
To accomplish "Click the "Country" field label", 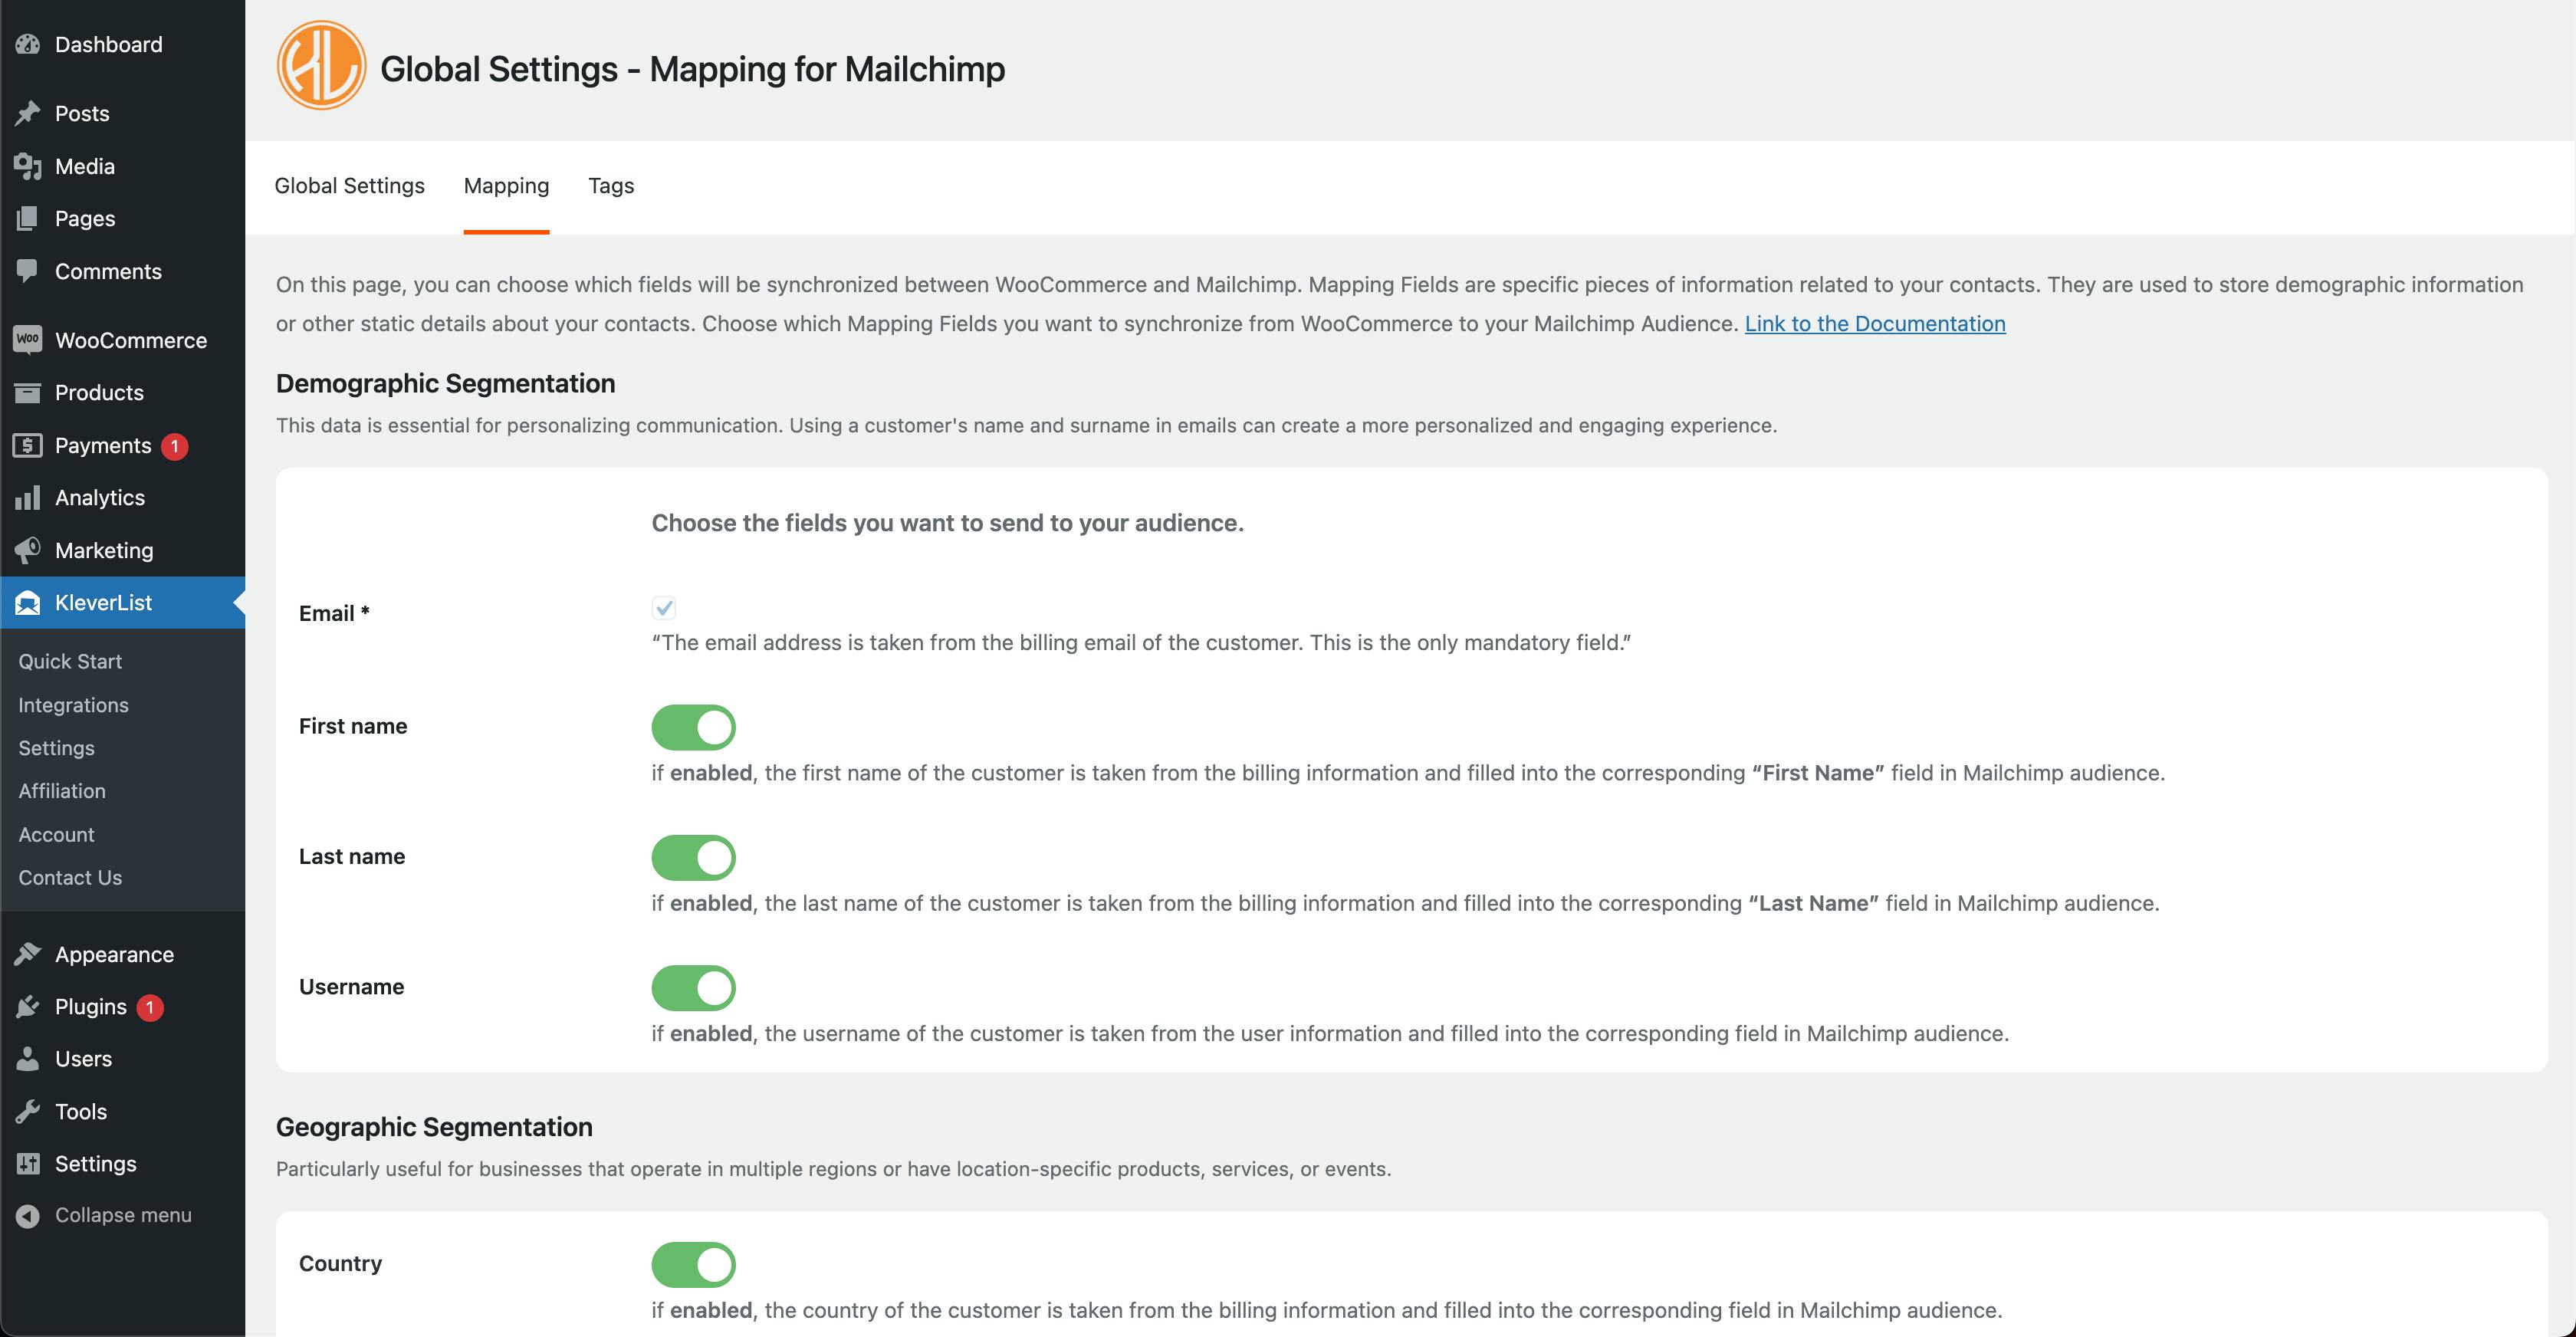I will (x=340, y=1263).
